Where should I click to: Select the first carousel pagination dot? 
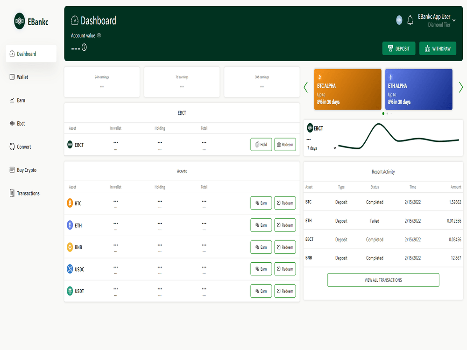point(383,113)
